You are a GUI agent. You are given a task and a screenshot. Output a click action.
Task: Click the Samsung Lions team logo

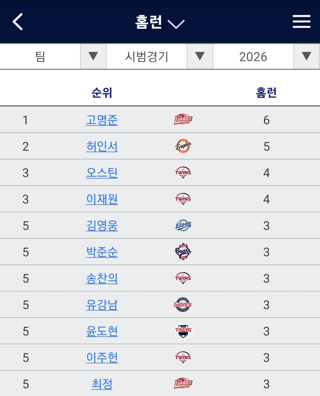pyautogui.click(x=183, y=225)
